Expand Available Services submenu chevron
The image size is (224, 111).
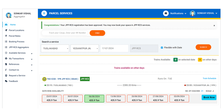coord(32,54)
